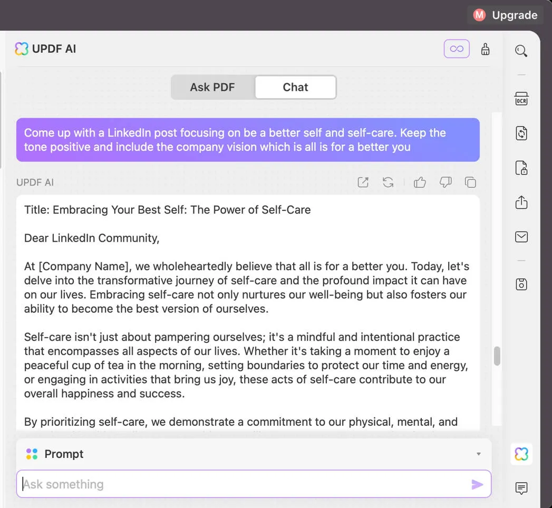Give the response a thumbs up
This screenshot has width=552, height=508.
[420, 182]
